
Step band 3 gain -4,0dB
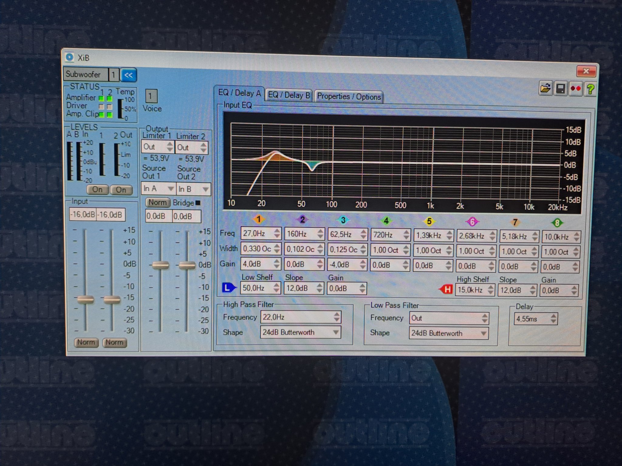(363, 265)
